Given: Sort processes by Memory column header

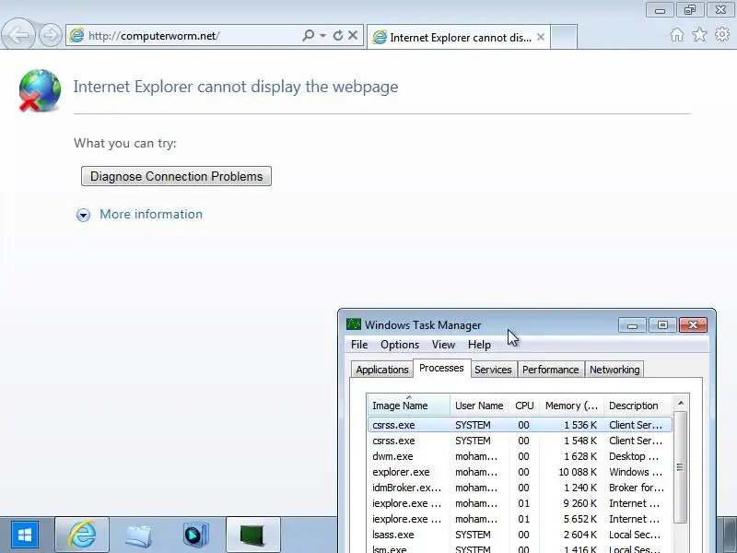Looking at the screenshot, I should click(x=571, y=406).
